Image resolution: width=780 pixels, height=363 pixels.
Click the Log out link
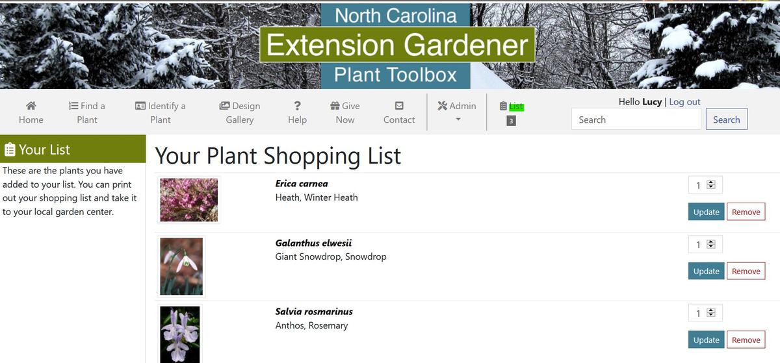684,102
